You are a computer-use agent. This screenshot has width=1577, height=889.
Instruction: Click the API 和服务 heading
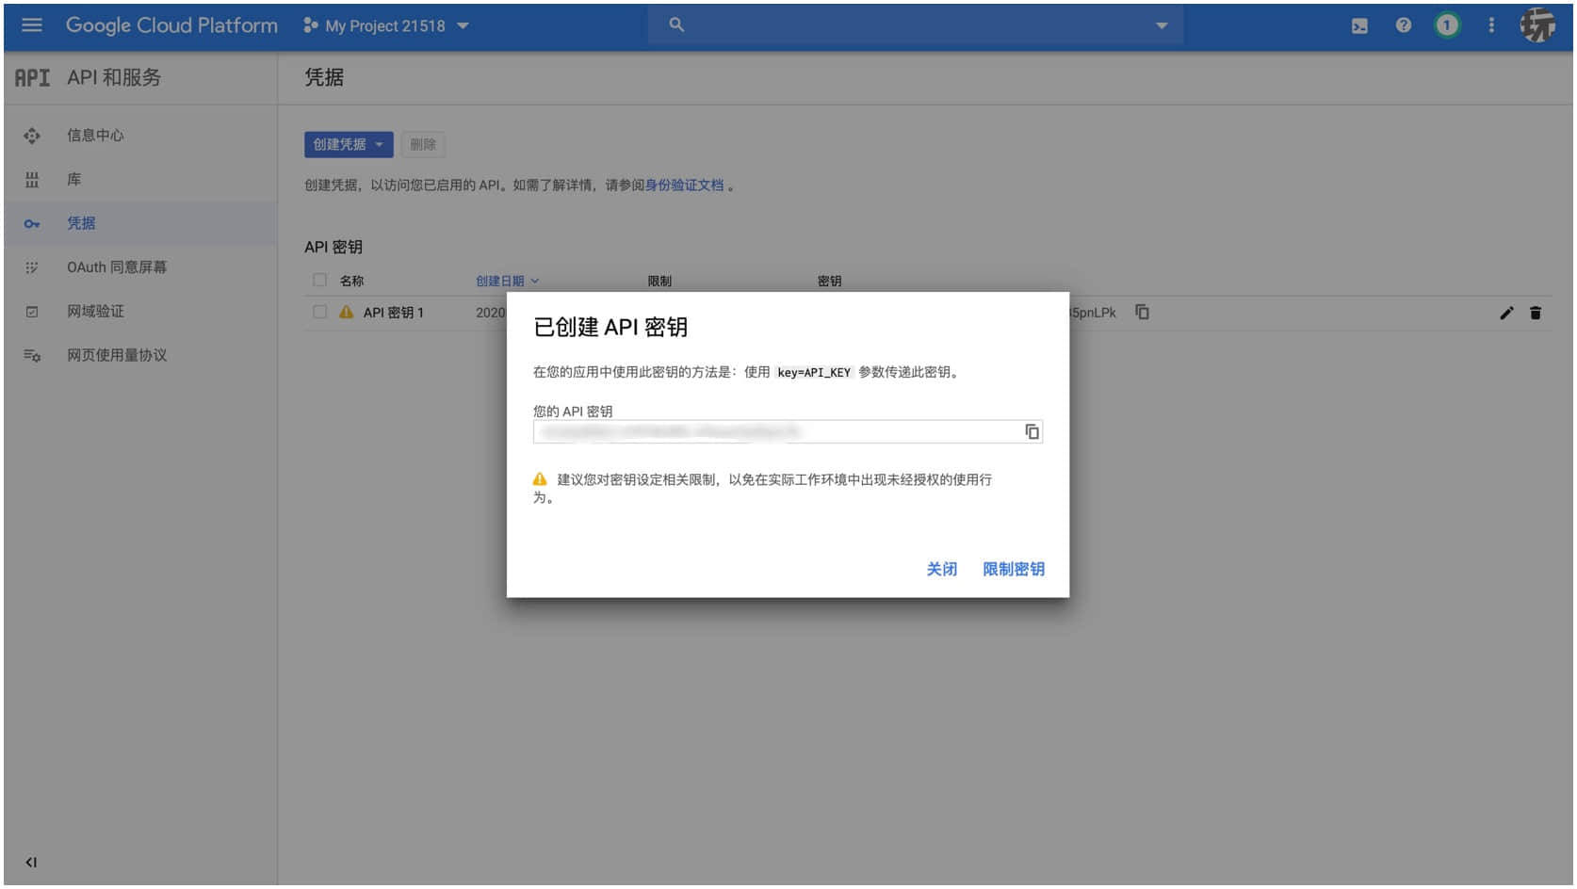(x=114, y=77)
